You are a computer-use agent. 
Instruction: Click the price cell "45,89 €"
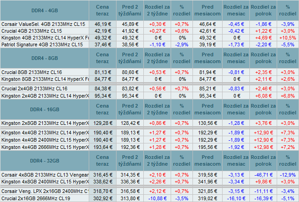coord(130,24)
